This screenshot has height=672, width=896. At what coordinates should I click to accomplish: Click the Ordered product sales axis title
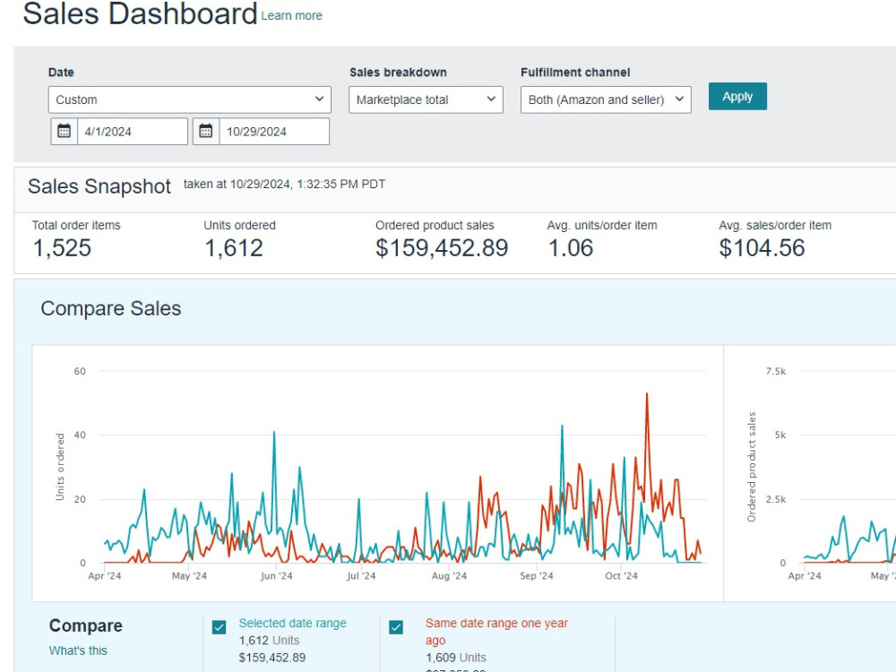point(752,467)
